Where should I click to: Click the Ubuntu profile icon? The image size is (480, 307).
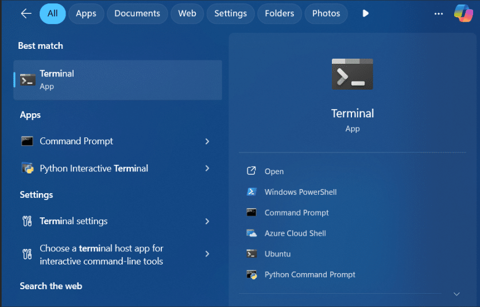point(251,254)
